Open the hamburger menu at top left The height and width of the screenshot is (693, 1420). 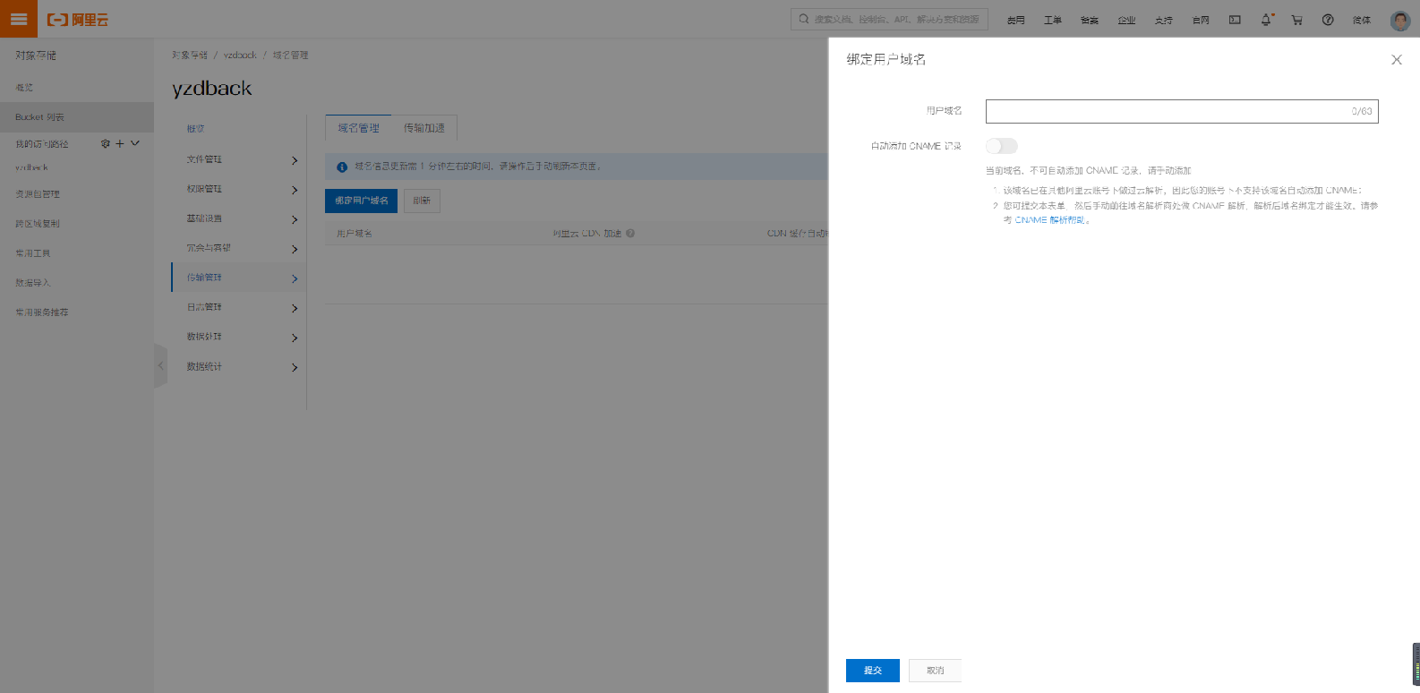pyautogui.click(x=19, y=19)
